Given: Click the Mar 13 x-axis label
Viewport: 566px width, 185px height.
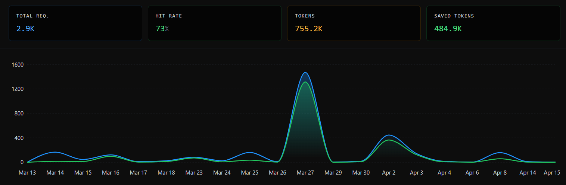Looking at the screenshot, I should click(x=28, y=173).
